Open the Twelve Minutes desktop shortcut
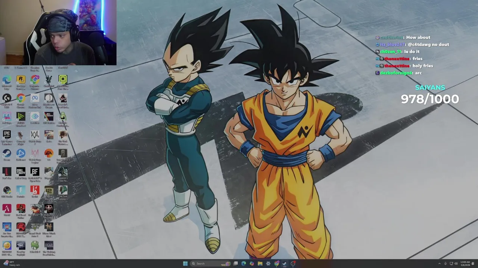This screenshot has height=268, width=478. [49, 192]
